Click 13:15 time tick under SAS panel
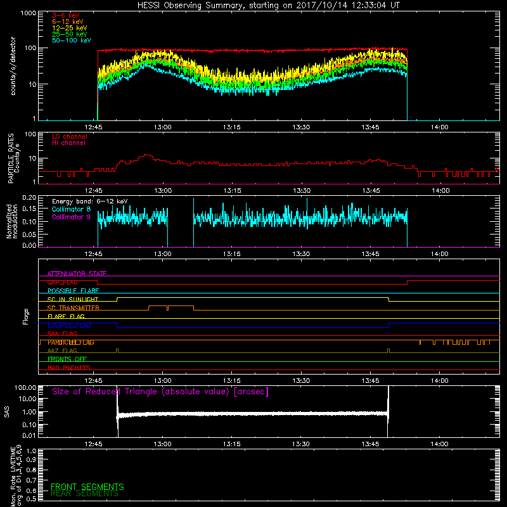 232,444
